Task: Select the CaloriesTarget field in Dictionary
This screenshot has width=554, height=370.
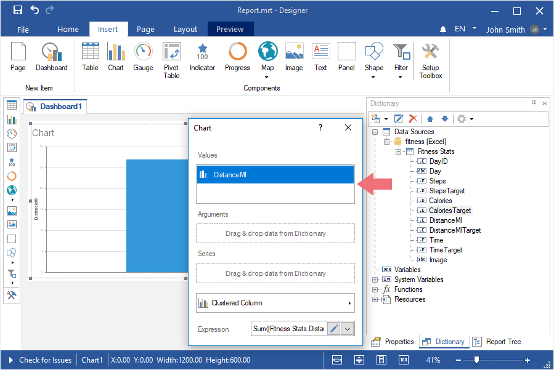Action: coord(450,211)
